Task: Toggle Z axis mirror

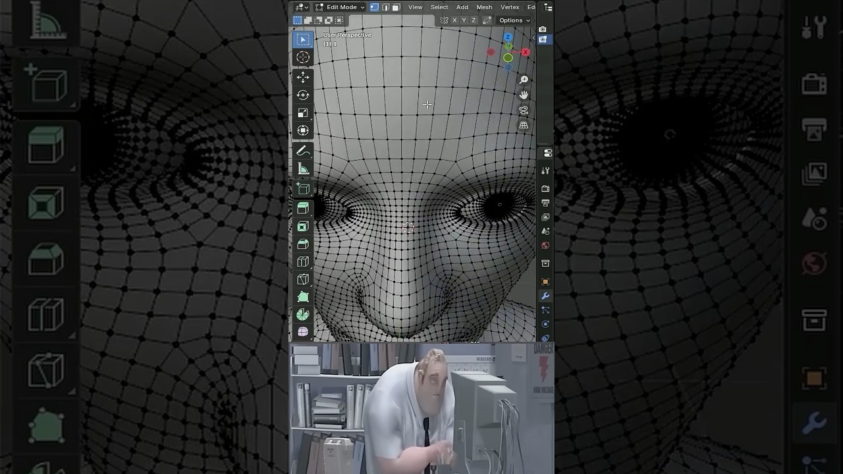Action: [x=473, y=20]
